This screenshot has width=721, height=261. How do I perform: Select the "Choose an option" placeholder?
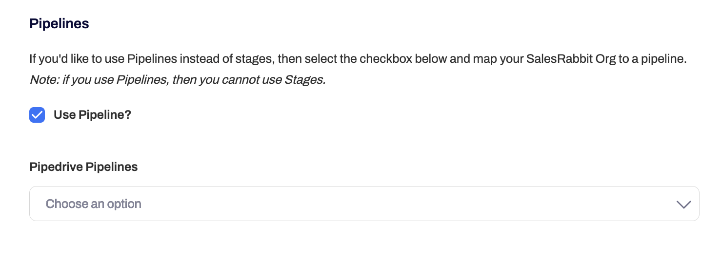click(94, 204)
